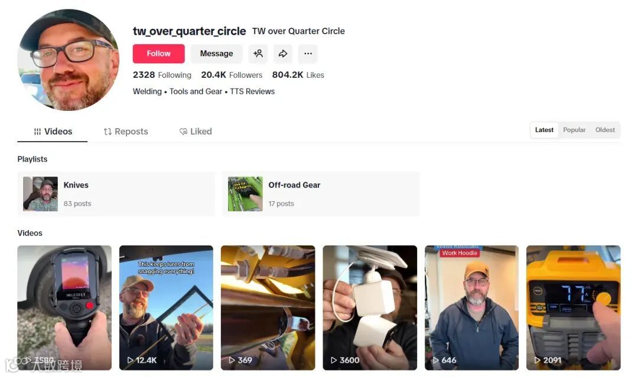This screenshot has width=638, height=377.
Task: Switch to the Reposts tab
Action: 126,132
